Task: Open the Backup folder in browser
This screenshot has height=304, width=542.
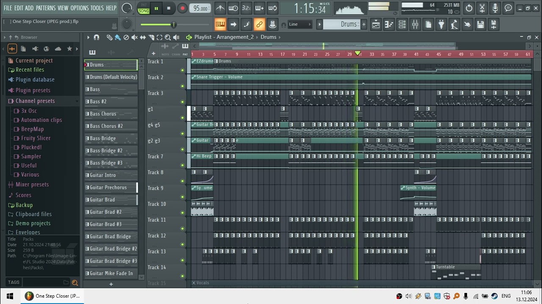Action: [x=24, y=205]
